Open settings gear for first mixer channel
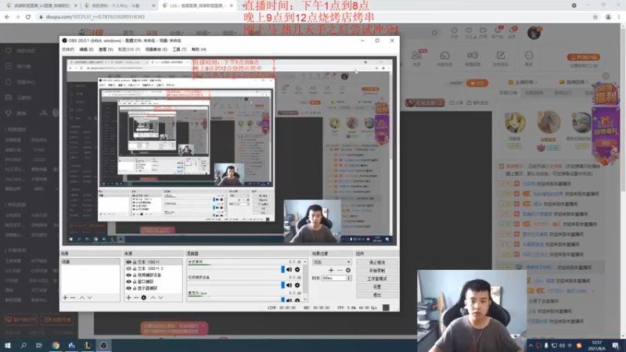 [x=297, y=270]
